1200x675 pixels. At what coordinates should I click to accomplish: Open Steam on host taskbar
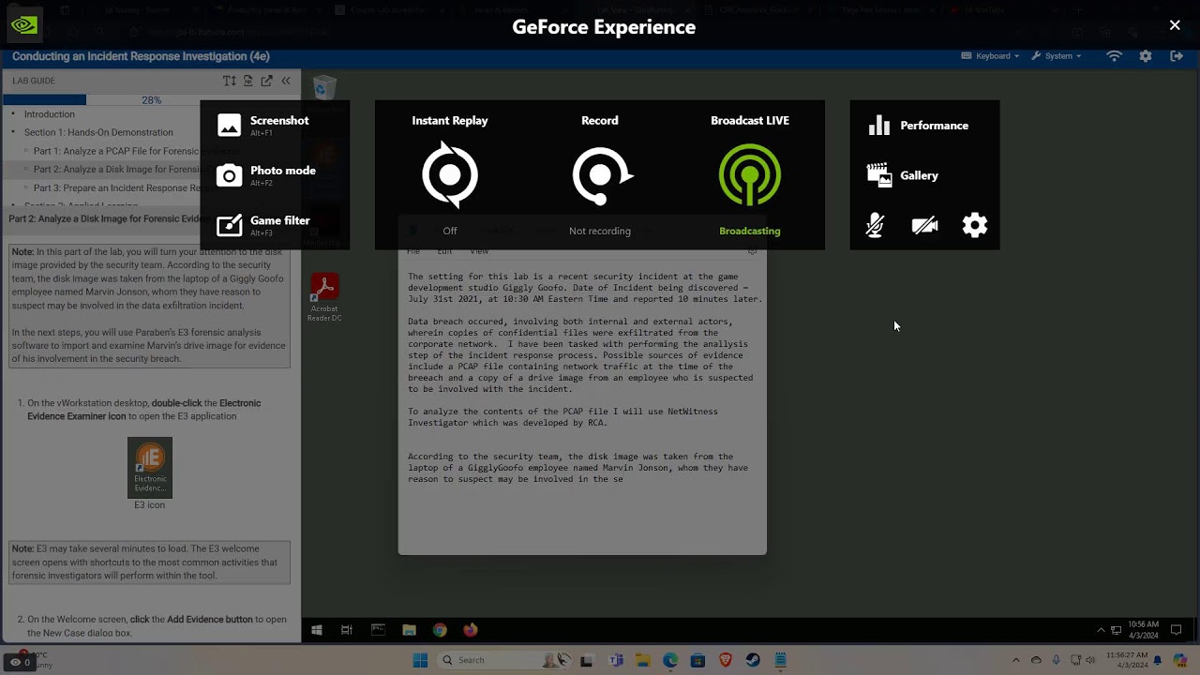[x=753, y=660]
